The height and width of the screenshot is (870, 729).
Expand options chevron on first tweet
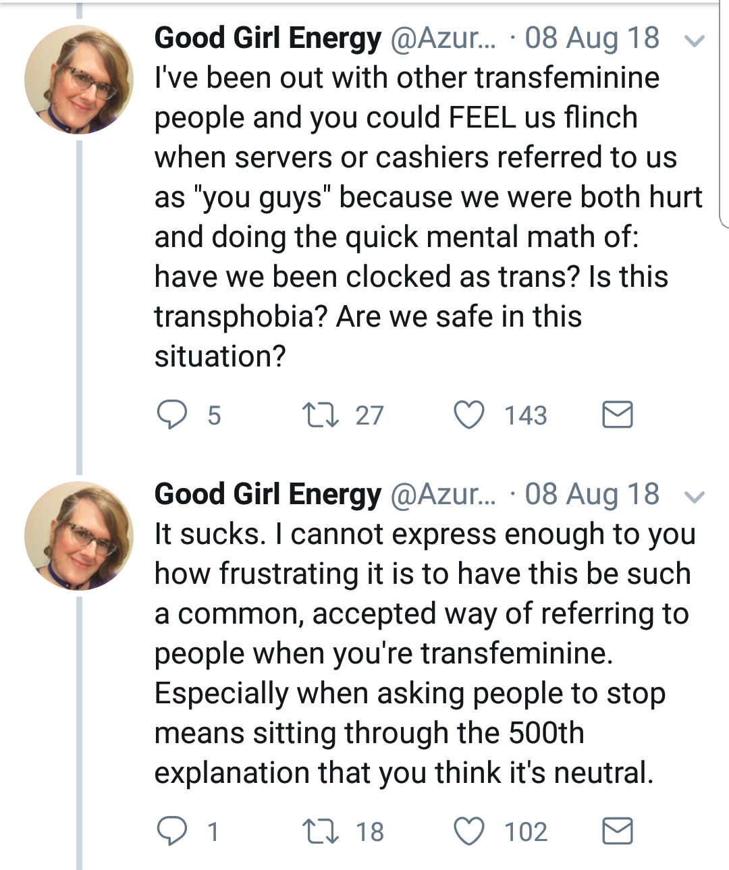tap(695, 40)
